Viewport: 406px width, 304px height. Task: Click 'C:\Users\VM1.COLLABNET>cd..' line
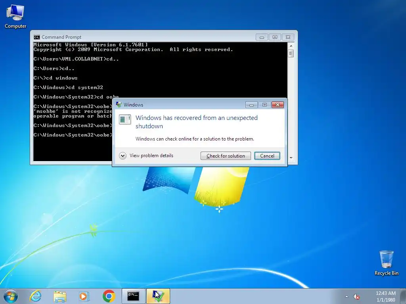[x=76, y=59]
